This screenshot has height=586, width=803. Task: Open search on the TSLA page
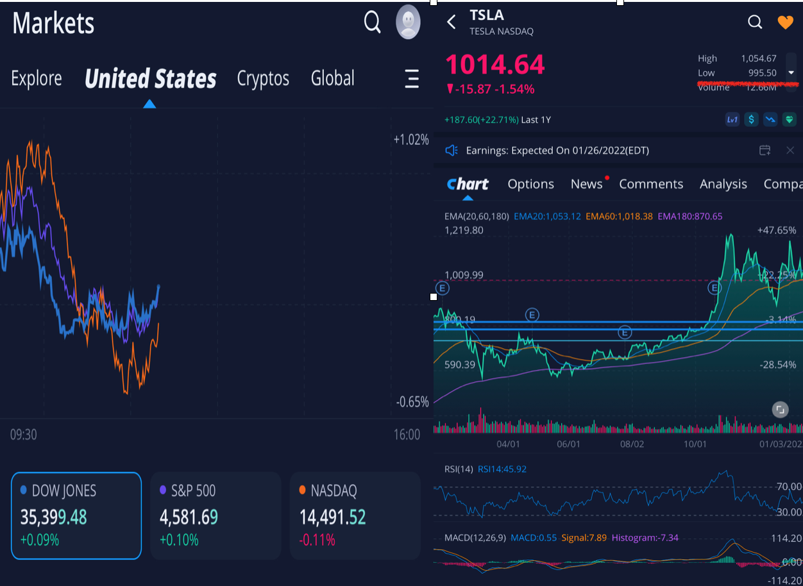click(755, 22)
